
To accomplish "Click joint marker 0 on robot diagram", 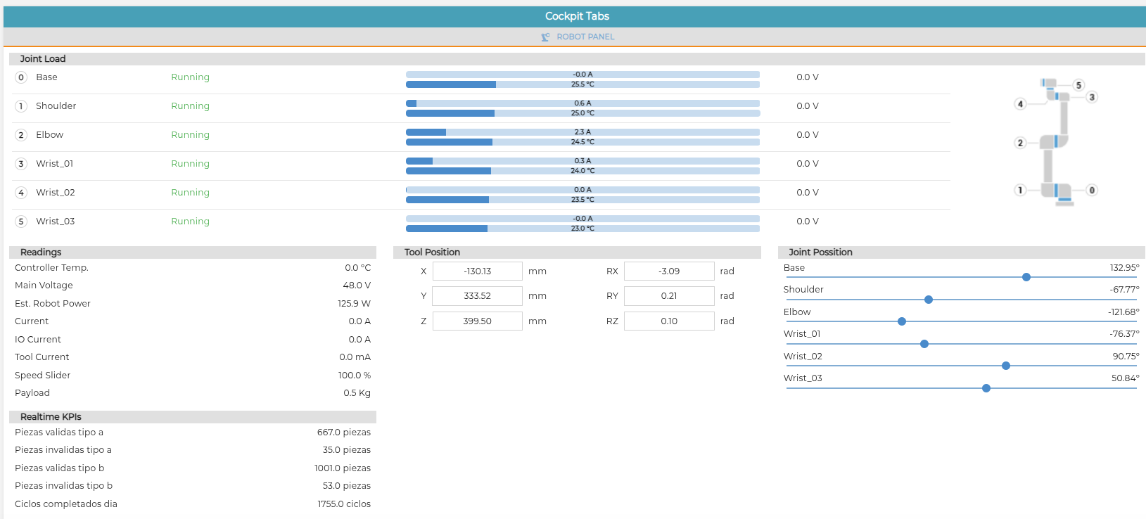I will (x=1092, y=190).
